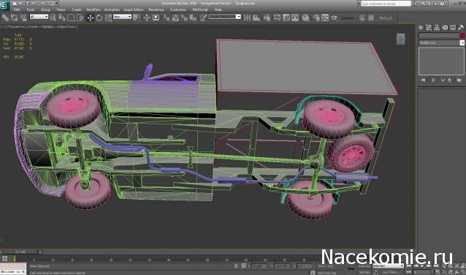Click the Render Production teapot icon
This screenshot has width=466, height=275.
click(x=335, y=18)
